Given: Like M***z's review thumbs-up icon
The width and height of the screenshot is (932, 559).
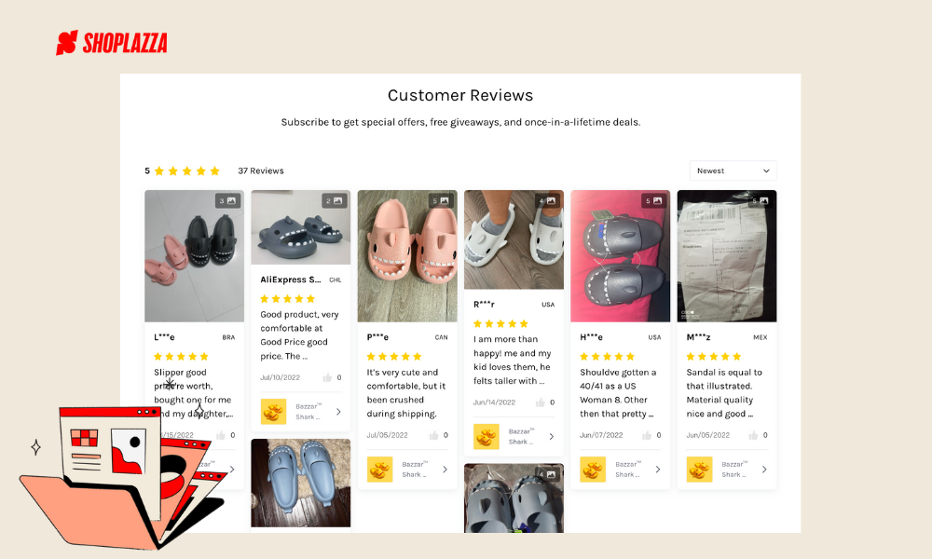Looking at the screenshot, I should pos(753,435).
